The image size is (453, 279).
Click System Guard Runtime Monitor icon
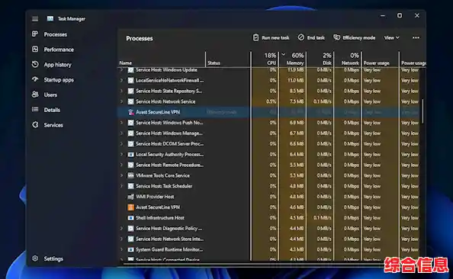pyautogui.click(x=131, y=249)
